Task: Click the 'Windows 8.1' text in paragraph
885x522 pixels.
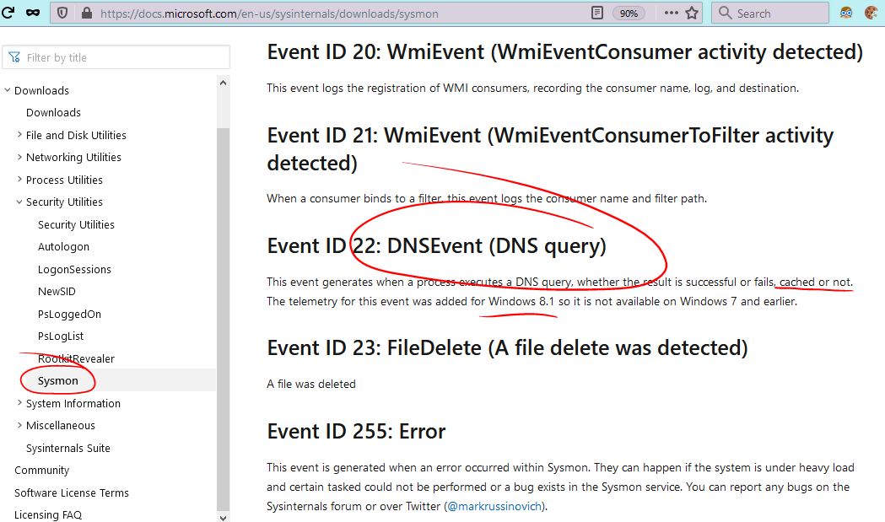Action: tap(521, 301)
